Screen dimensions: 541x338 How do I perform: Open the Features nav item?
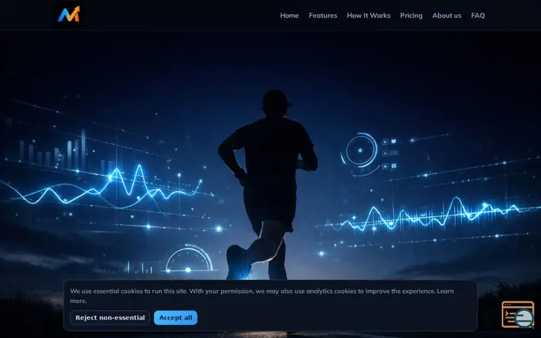coord(323,16)
